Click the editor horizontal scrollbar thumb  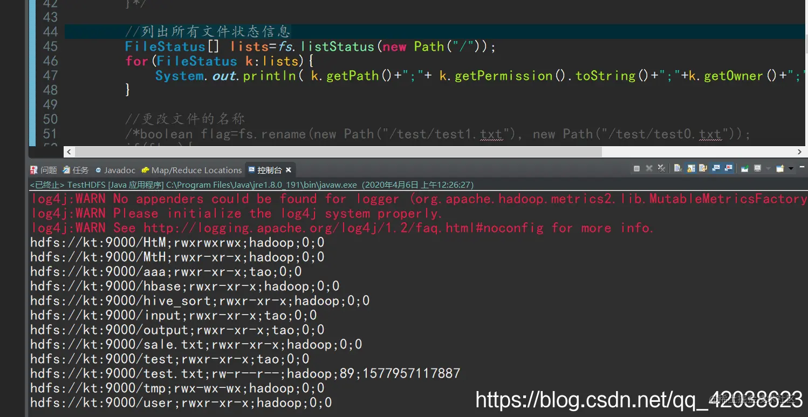coord(337,152)
